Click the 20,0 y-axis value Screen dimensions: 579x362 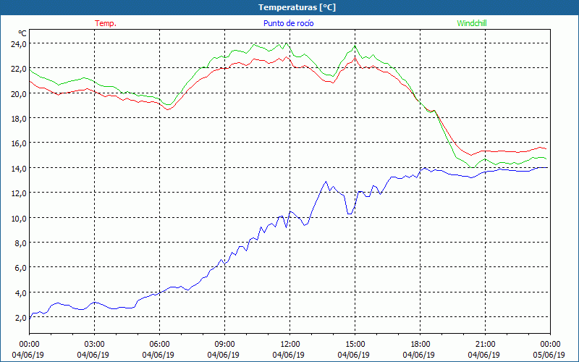click(x=19, y=94)
